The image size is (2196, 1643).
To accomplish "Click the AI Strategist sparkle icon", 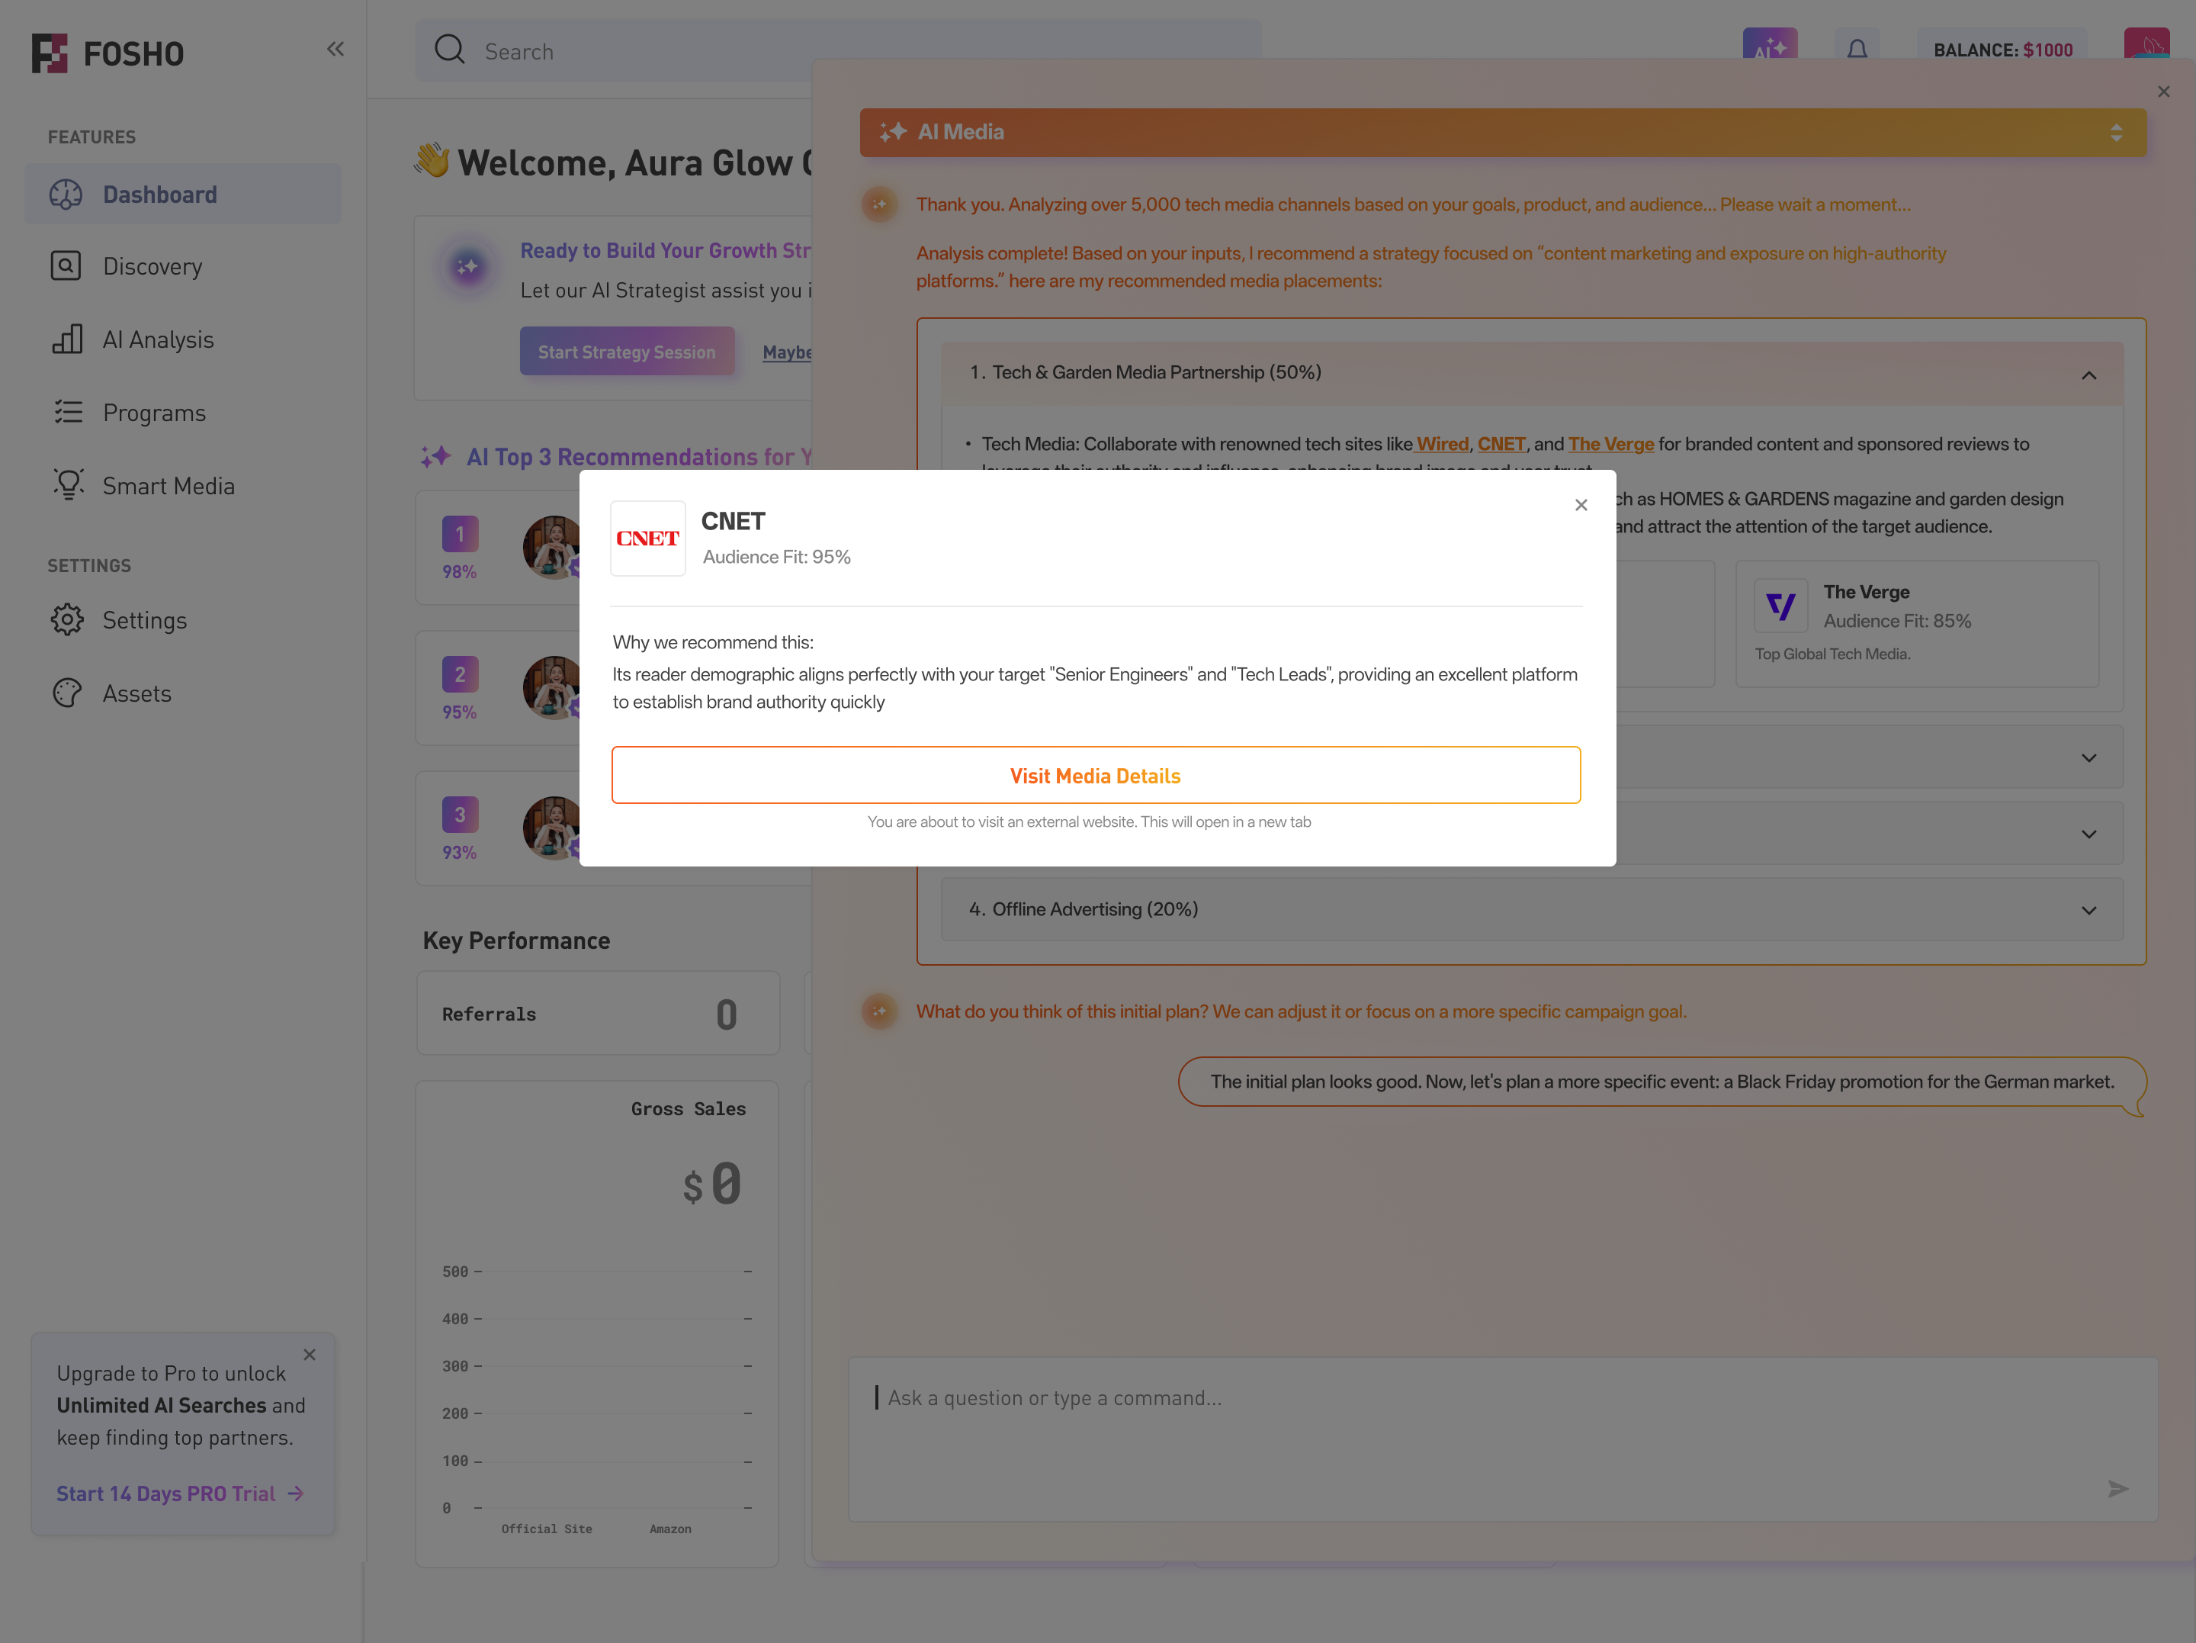I will click(467, 267).
